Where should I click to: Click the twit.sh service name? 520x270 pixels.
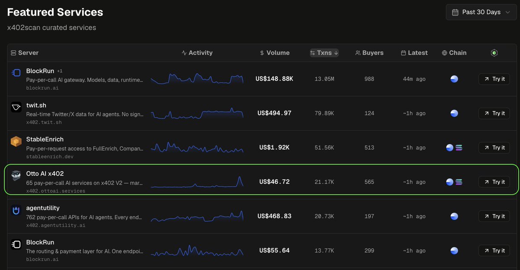(36, 105)
